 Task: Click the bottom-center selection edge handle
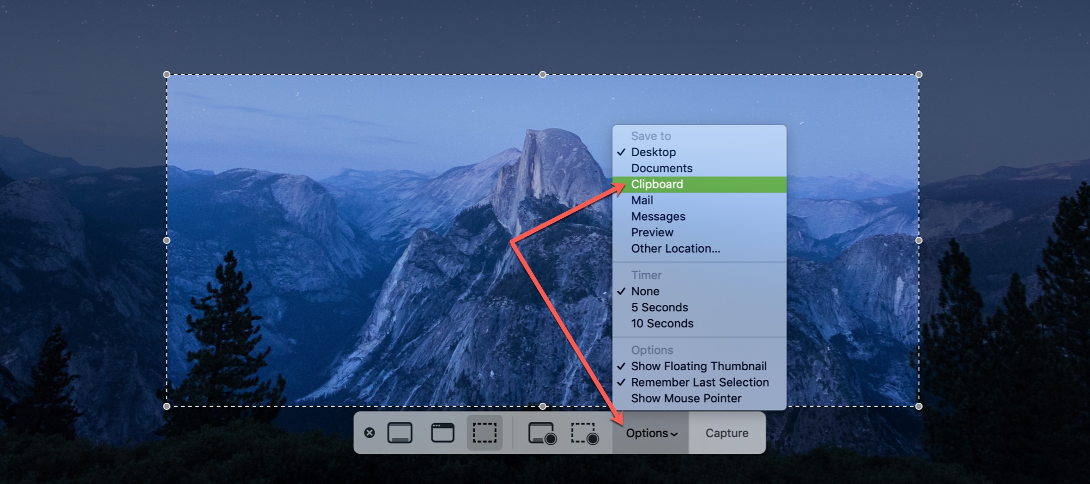click(x=543, y=406)
